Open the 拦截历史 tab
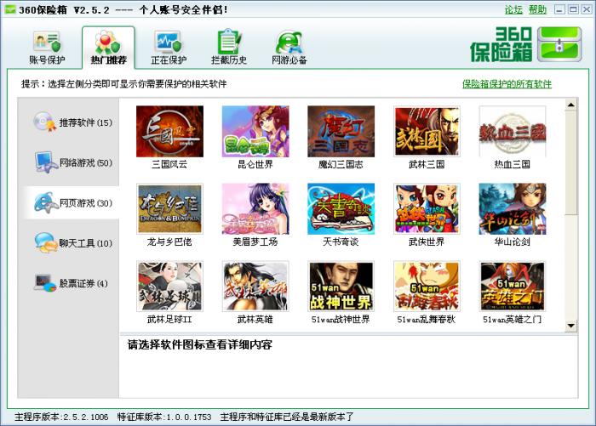 coord(228,48)
